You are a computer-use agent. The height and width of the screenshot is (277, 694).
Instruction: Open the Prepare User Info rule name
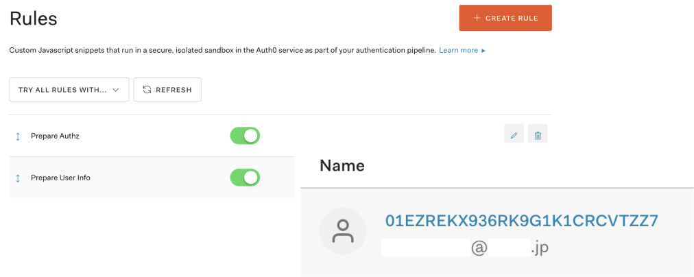(x=60, y=178)
